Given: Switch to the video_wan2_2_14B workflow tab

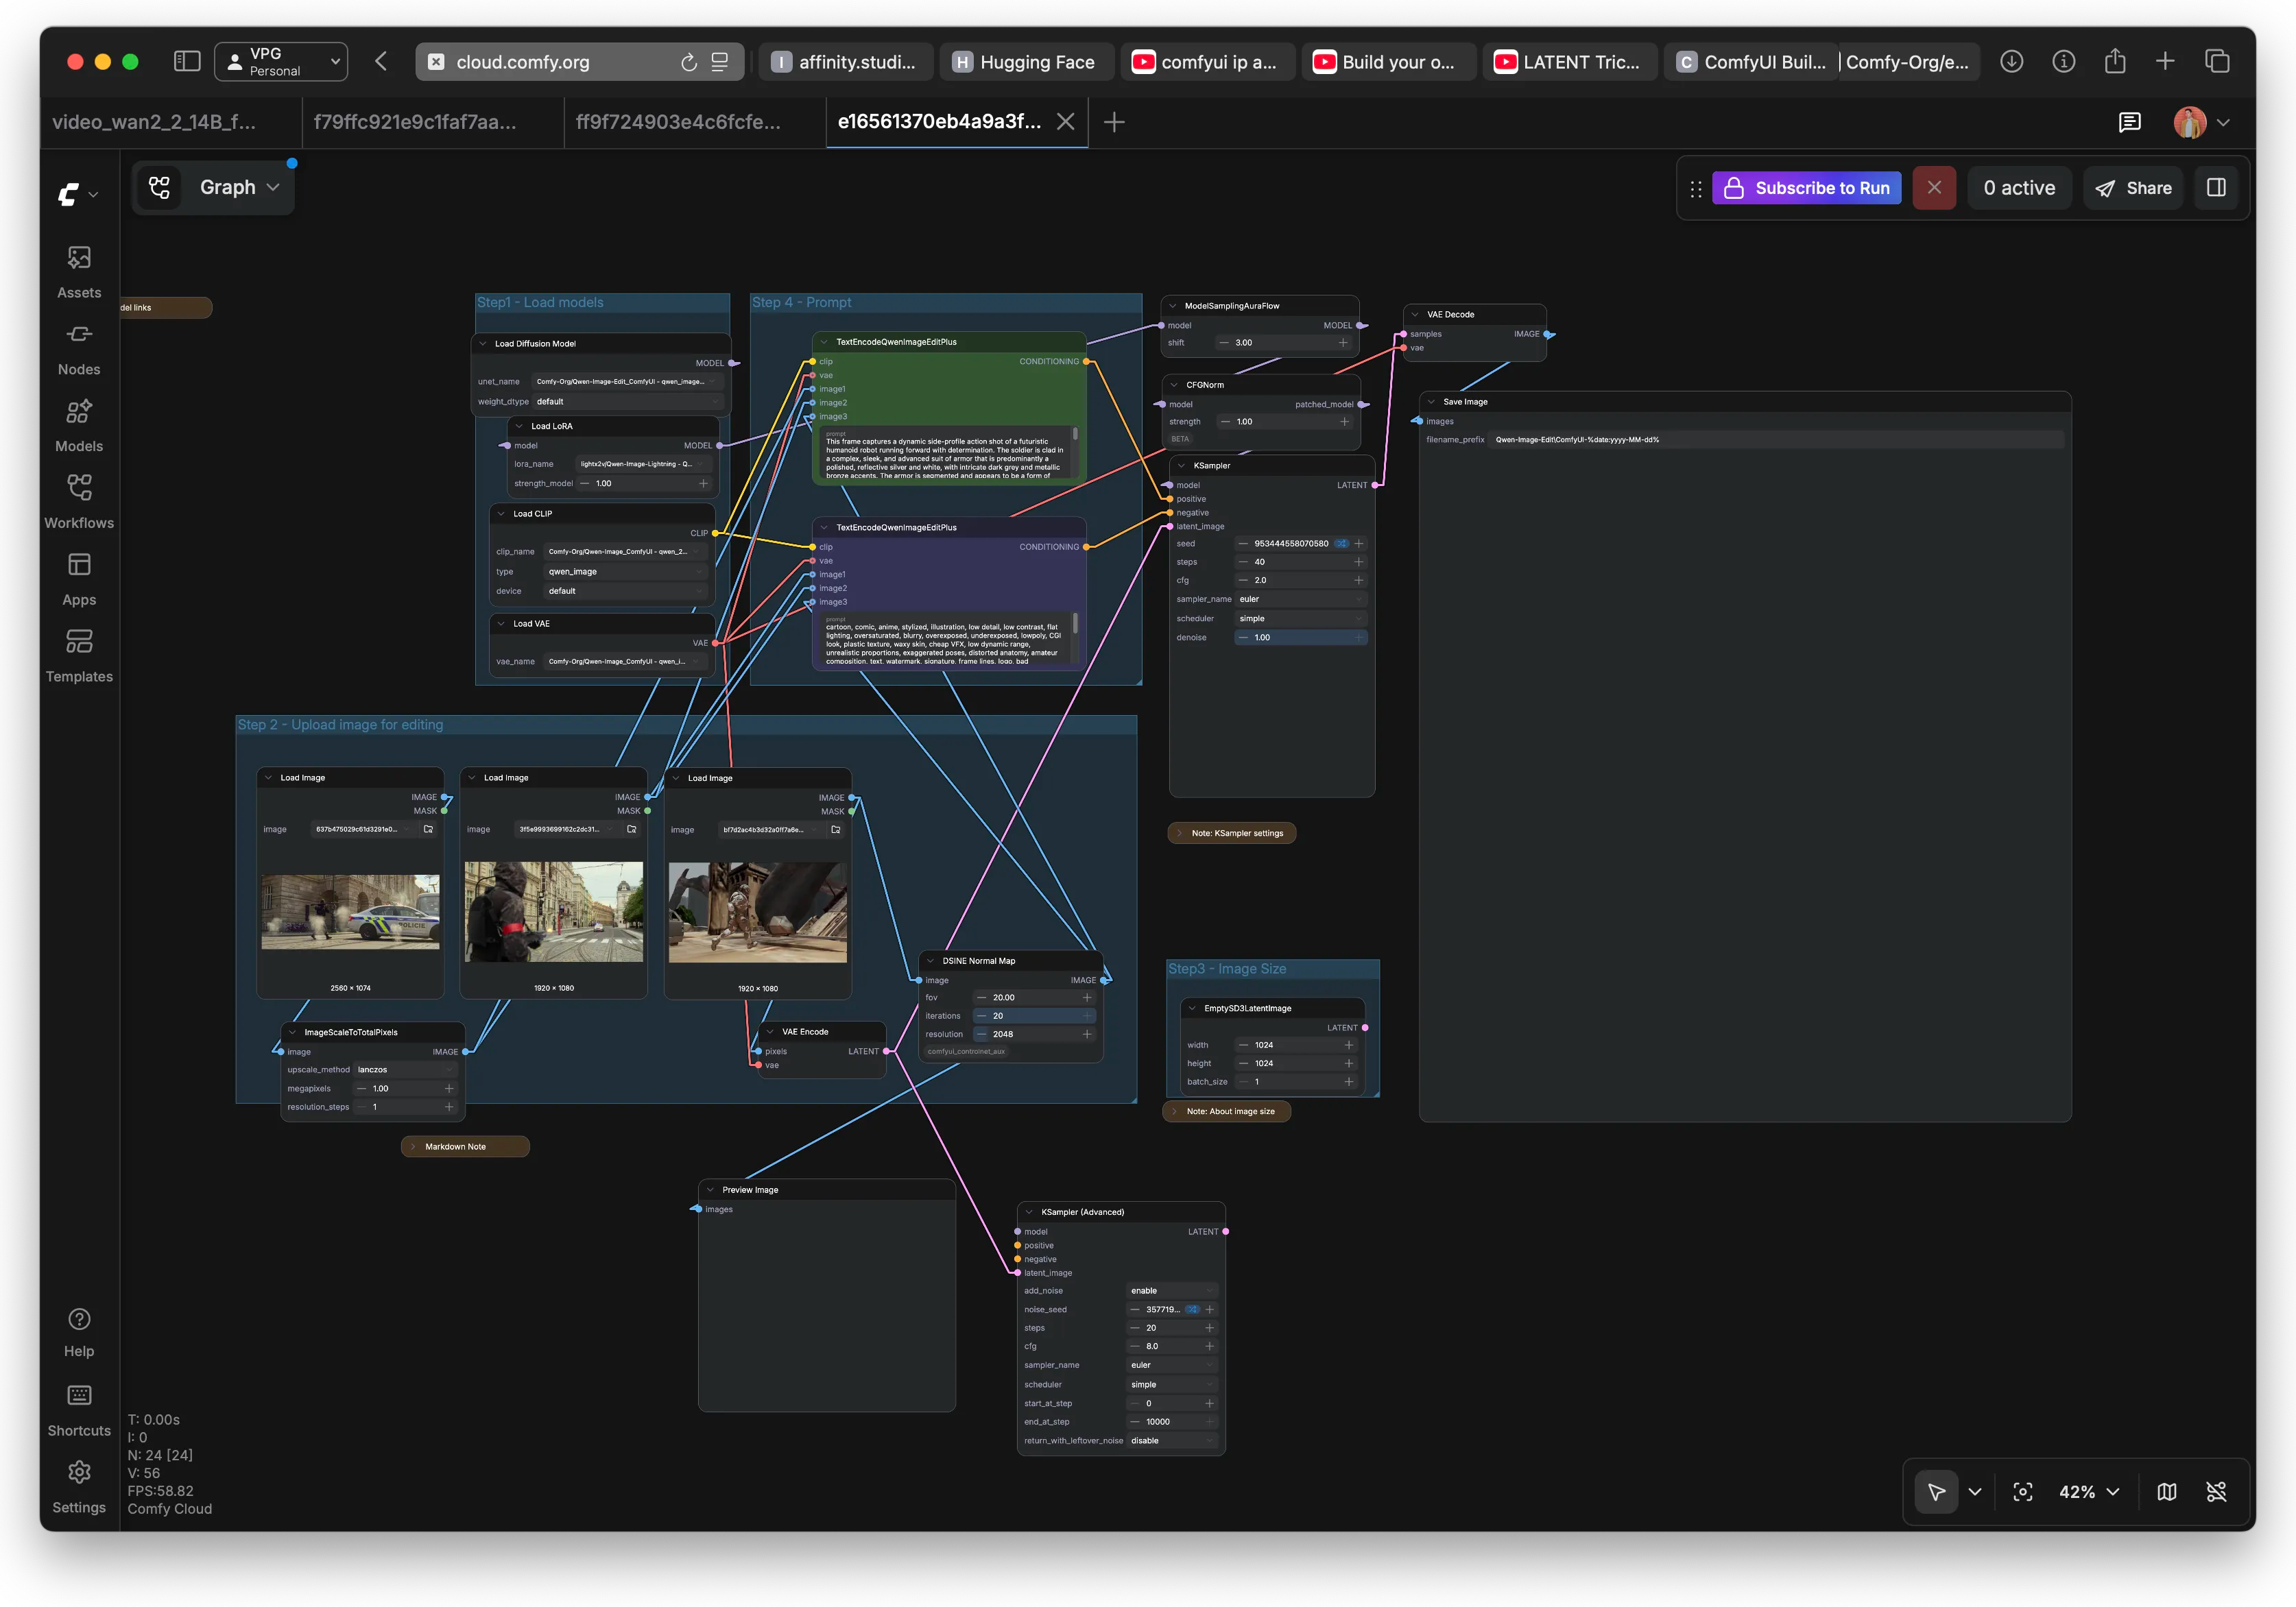Looking at the screenshot, I should coord(154,122).
